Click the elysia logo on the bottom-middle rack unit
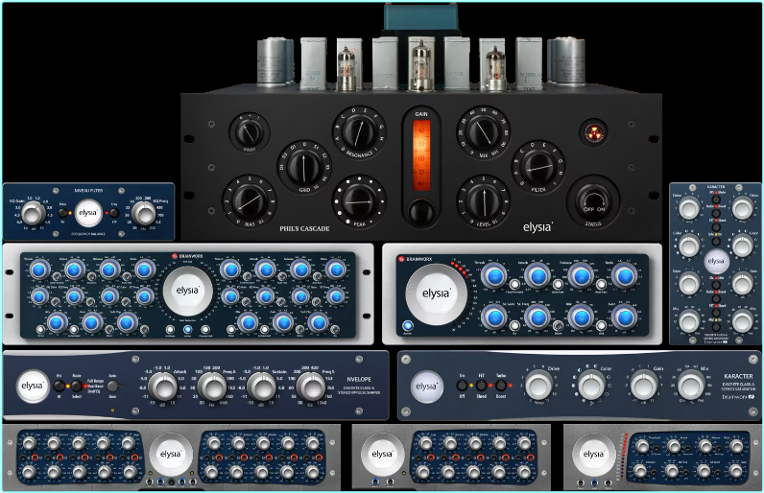 coord(382,454)
